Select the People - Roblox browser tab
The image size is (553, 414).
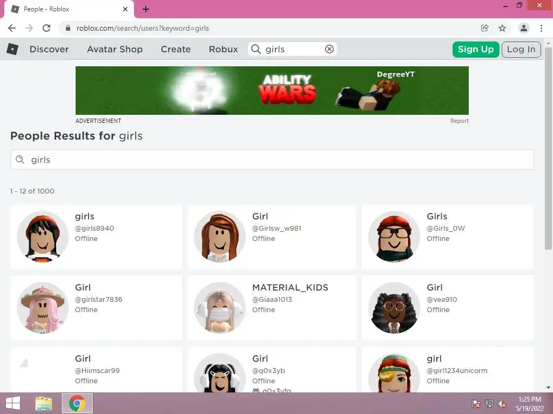pos(69,9)
